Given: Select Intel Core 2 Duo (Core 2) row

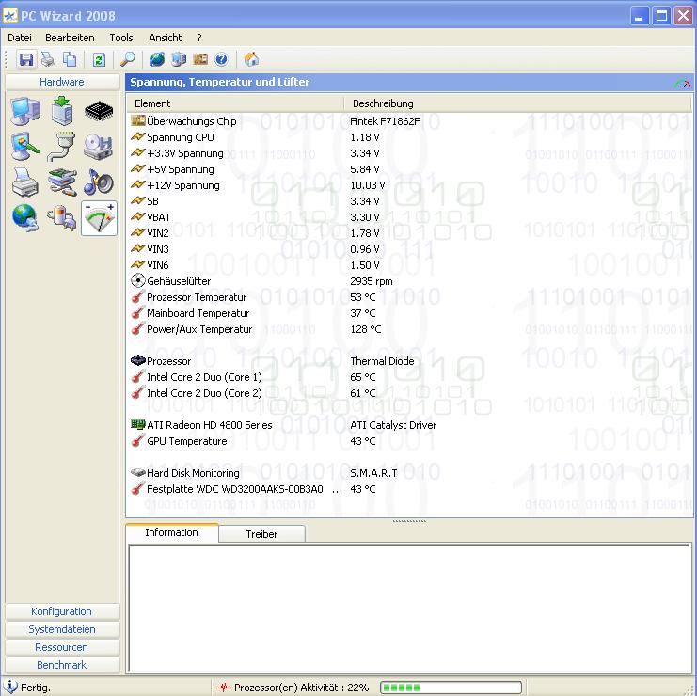Looking at the screenshot, I should click(409, 393).
